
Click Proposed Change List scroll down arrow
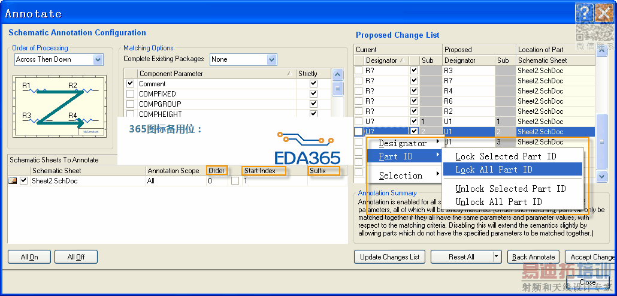coord(601,177)
